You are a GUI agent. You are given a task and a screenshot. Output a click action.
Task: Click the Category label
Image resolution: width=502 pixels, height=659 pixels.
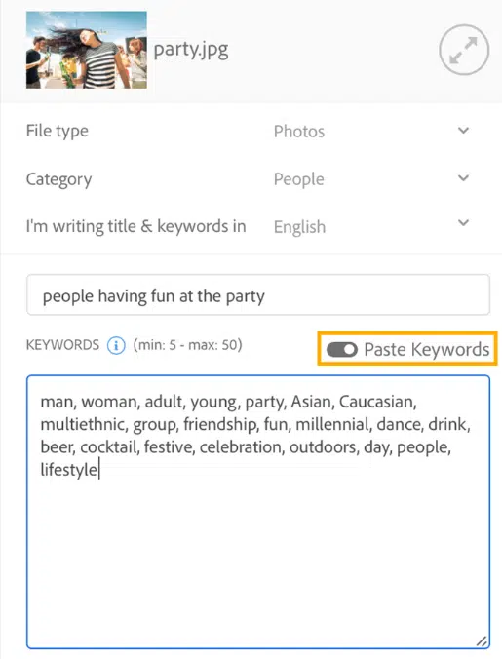tap(58, 179)
